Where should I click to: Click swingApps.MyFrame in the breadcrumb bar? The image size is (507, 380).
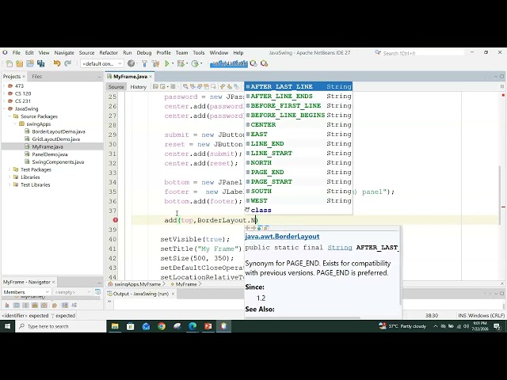click(x=137, y=284)
